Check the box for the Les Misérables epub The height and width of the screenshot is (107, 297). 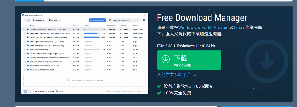(x=24, y=54)
